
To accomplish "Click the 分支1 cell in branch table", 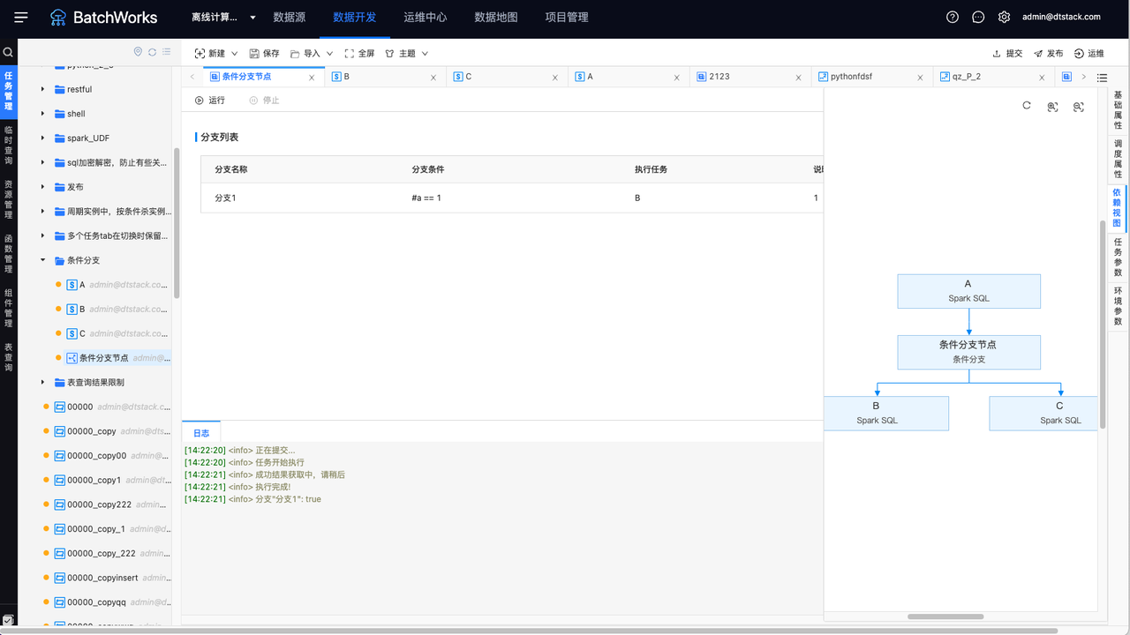I will [225, 198].
